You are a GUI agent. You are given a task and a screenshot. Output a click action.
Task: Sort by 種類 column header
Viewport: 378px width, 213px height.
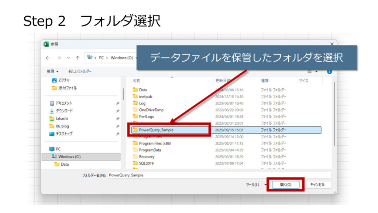point(265,81)
